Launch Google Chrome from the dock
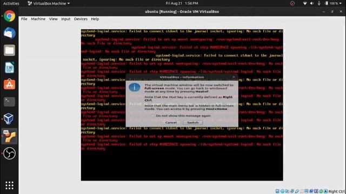This screenshot has height=194, width=346. [9, 16]
